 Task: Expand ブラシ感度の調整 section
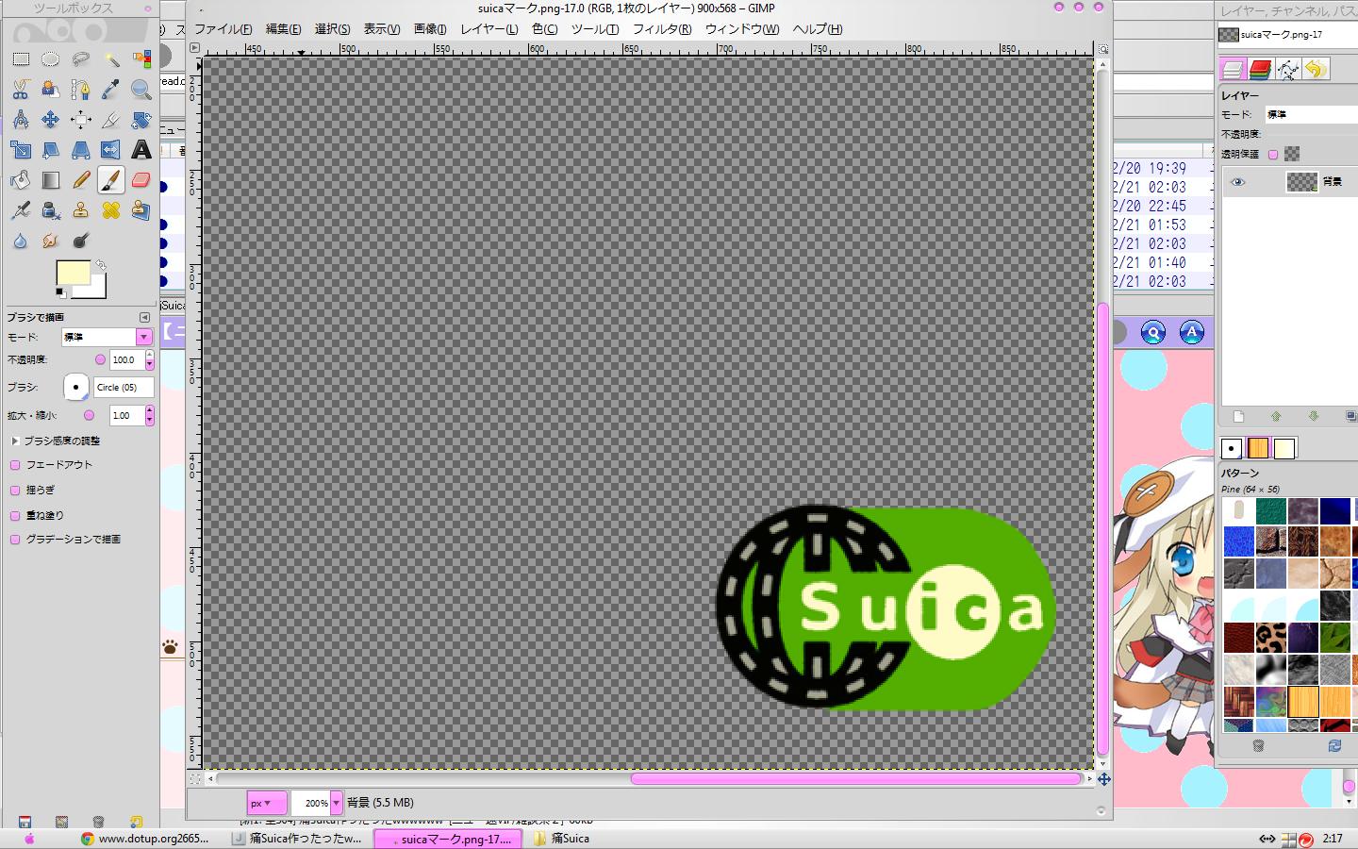tap(15, 441)
